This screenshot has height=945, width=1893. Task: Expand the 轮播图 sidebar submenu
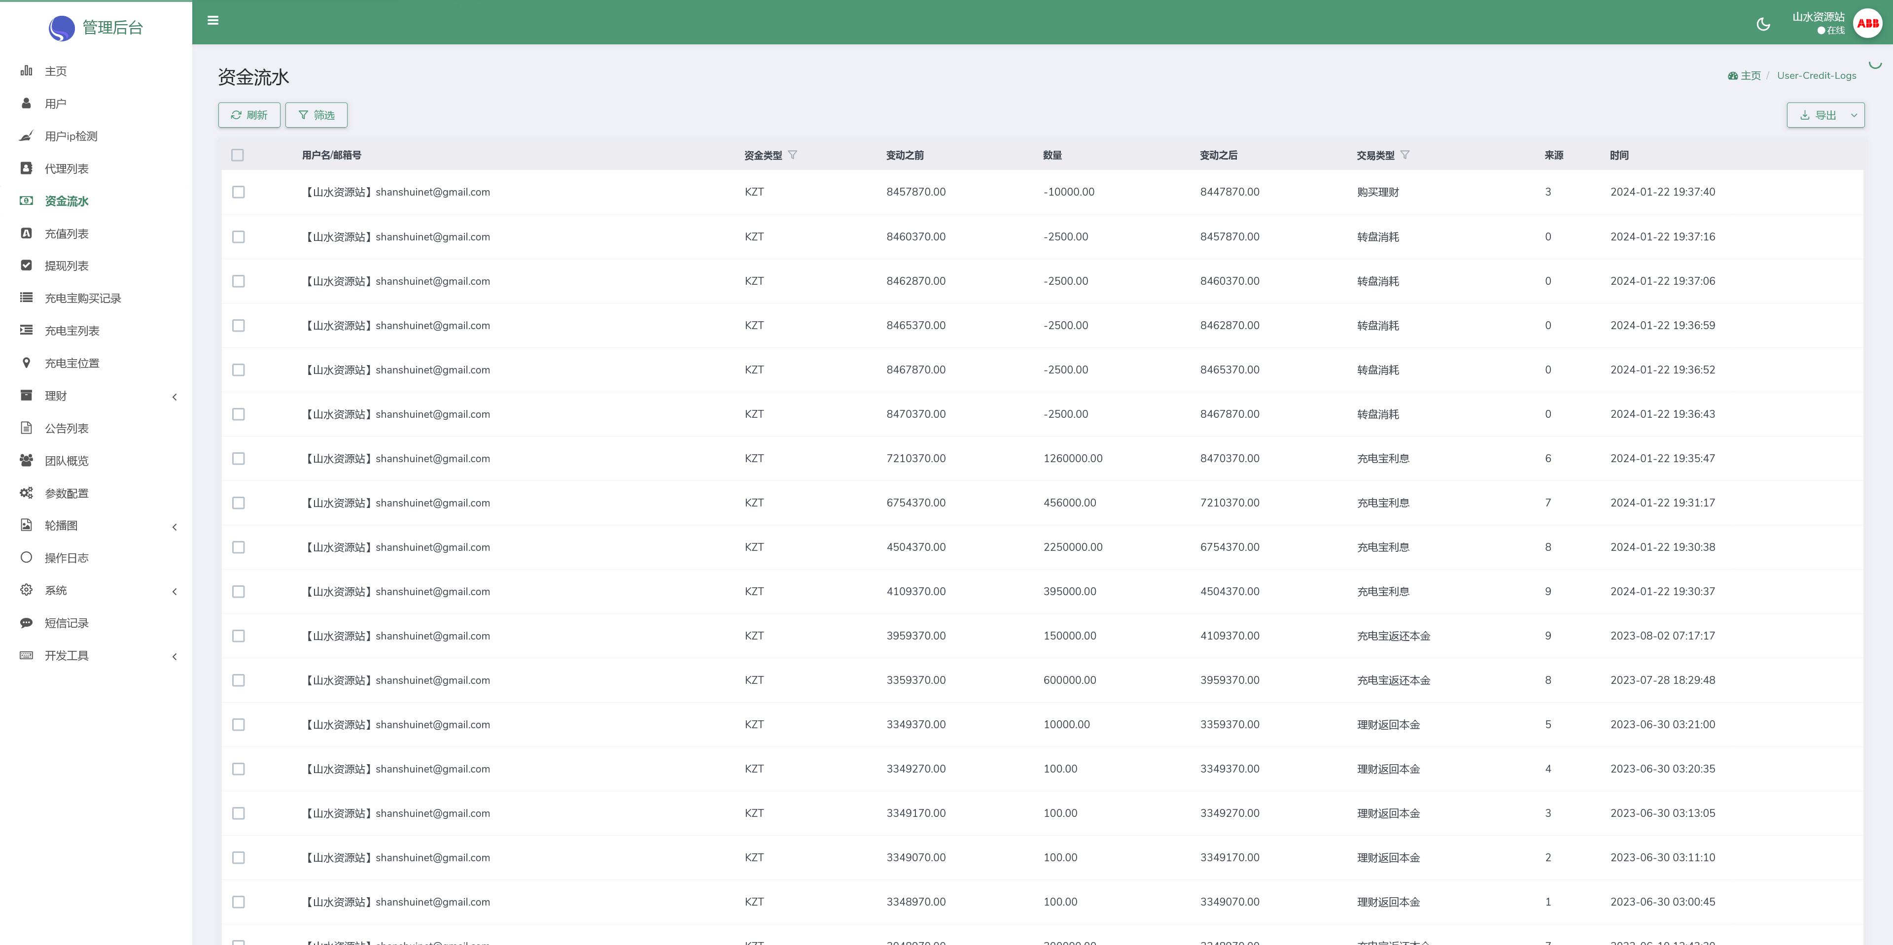tap(174, 527)
